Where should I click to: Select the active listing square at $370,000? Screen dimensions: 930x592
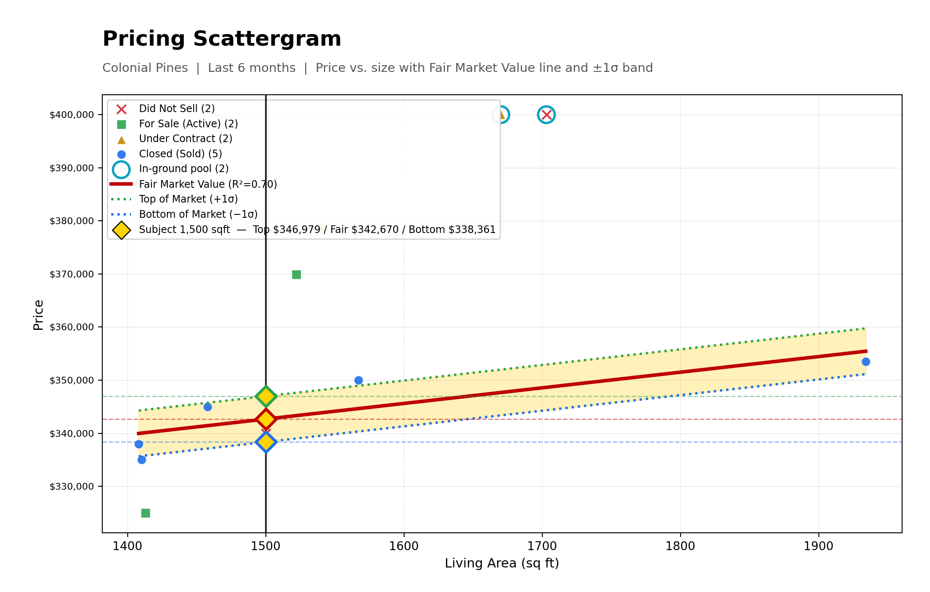(296, 274)
